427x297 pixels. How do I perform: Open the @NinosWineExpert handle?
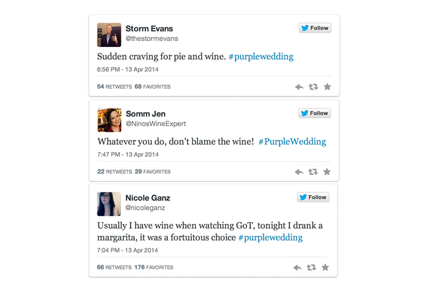point(155,124)
